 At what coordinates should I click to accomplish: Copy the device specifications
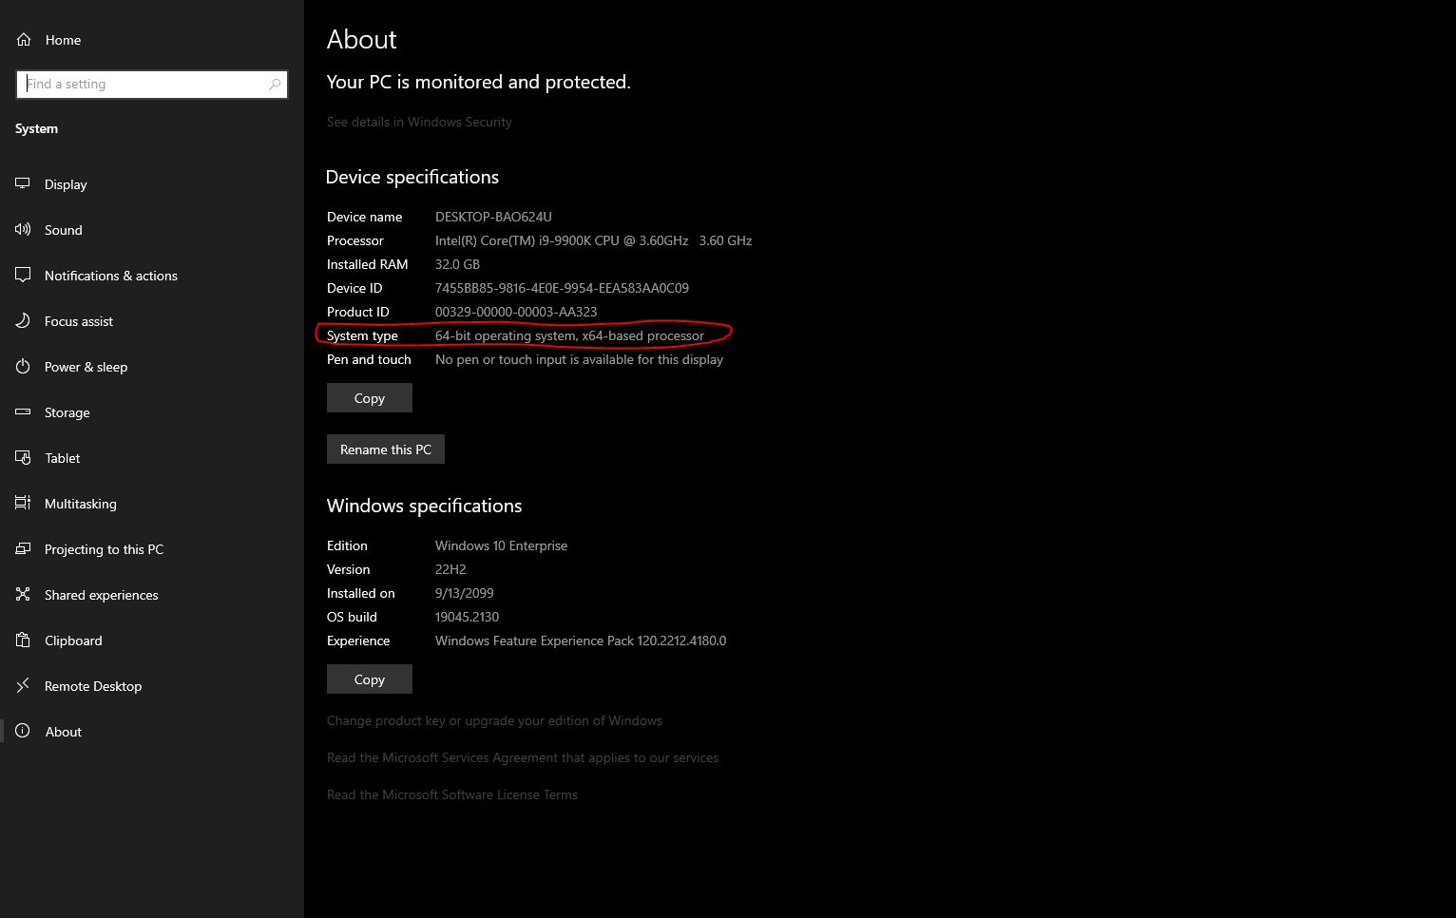tap(370, 398)
